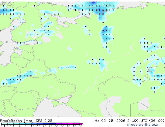The image size is (165, 127).
Task: Click the forecast date Mo 03-08-2026
Action: coord(110,121)
